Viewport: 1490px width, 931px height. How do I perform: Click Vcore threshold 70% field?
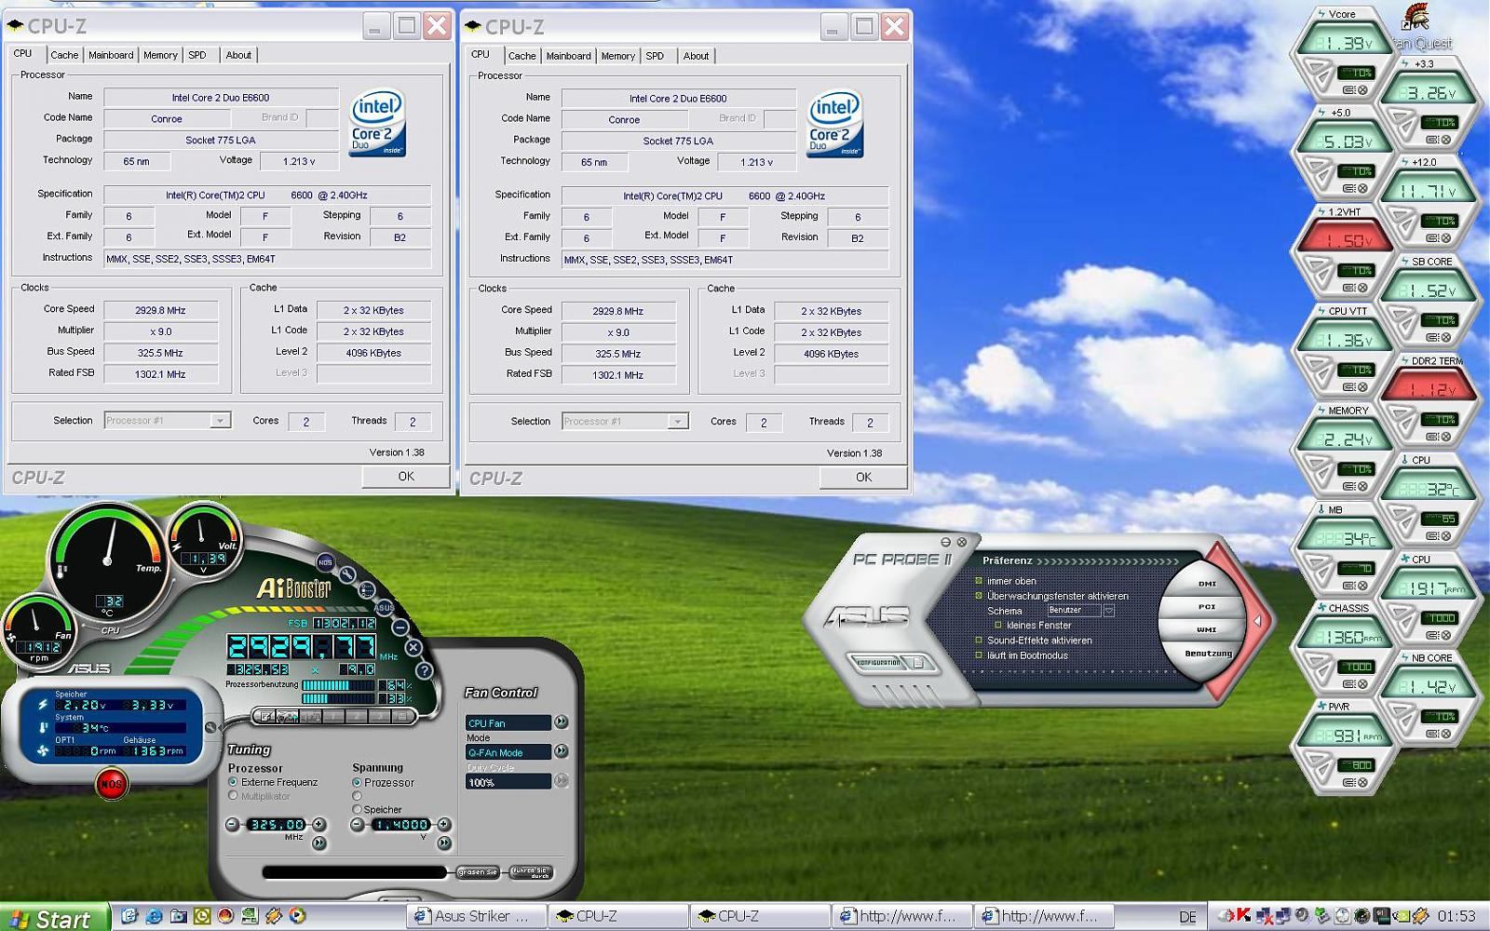[1355, 73]
